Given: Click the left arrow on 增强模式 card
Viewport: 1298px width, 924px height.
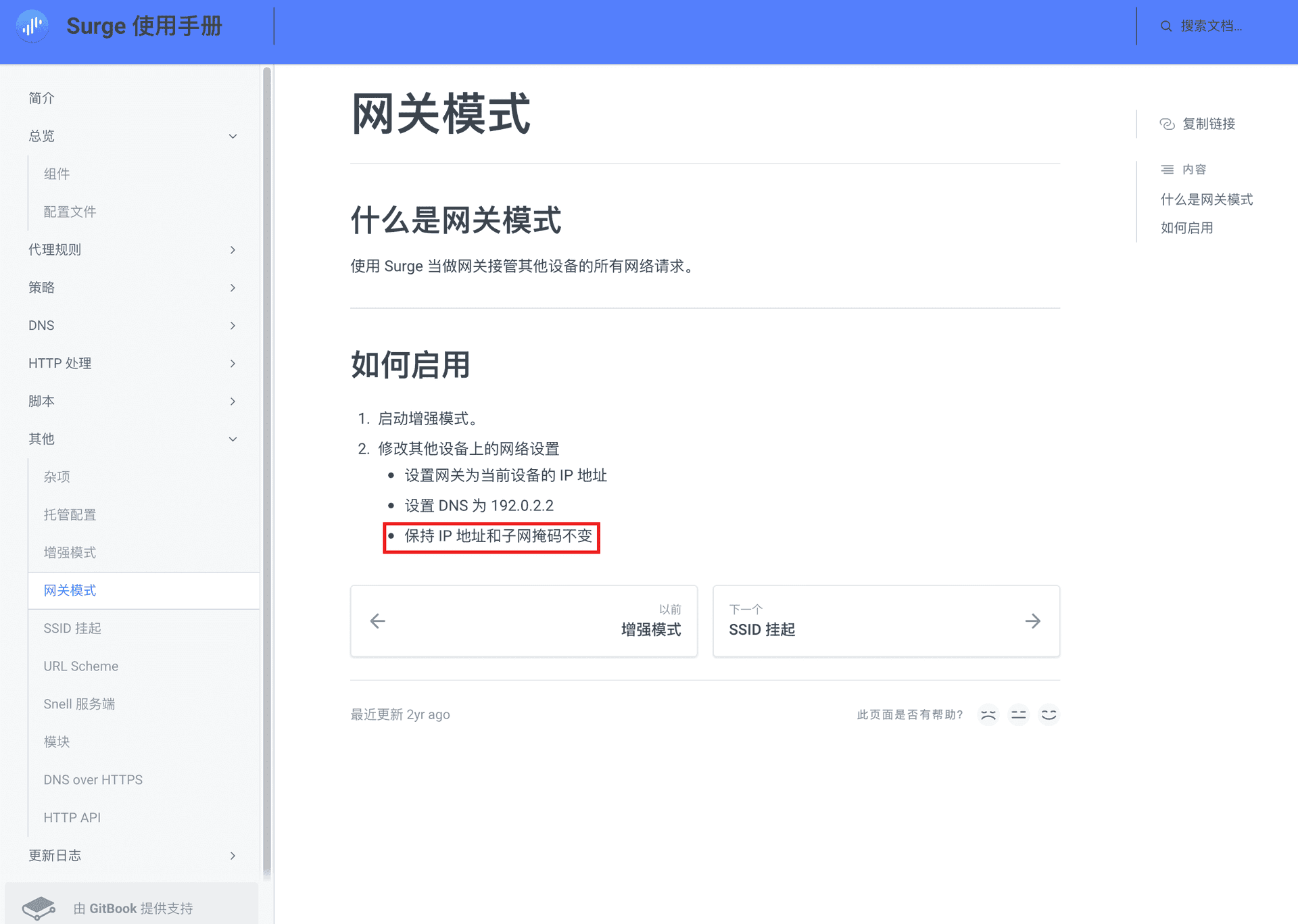Looking at the screenshot, I should click(x=378, y=621).
